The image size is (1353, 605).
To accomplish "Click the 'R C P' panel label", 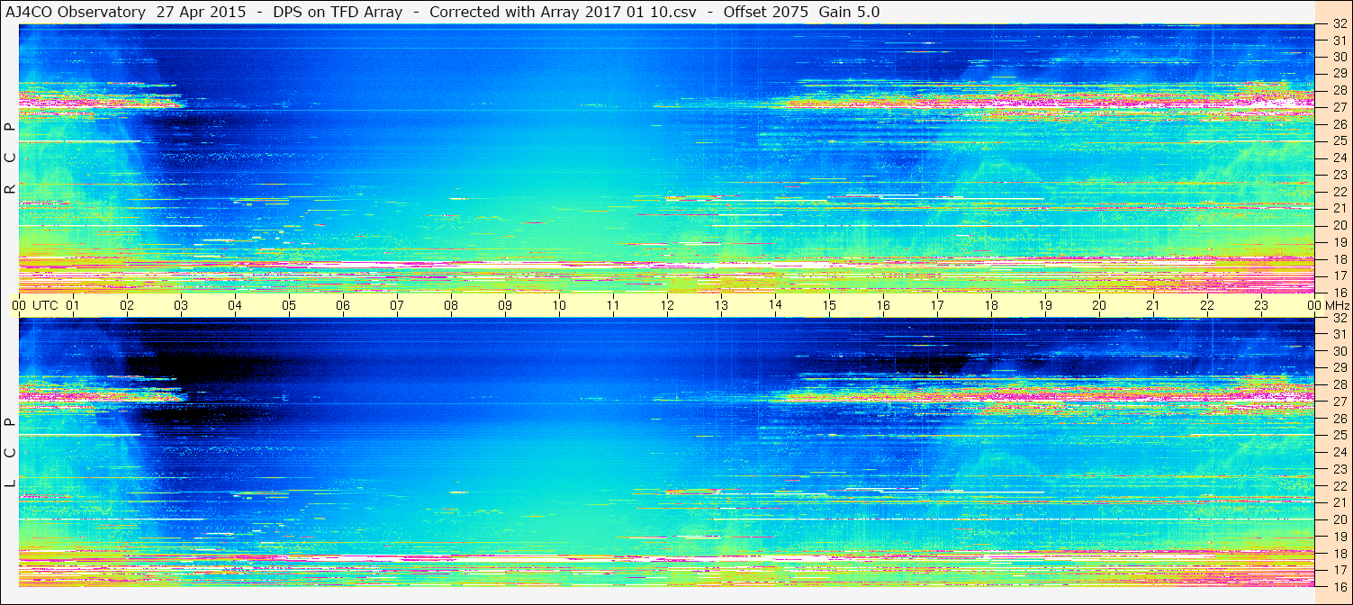I will (x=10, y=158).
